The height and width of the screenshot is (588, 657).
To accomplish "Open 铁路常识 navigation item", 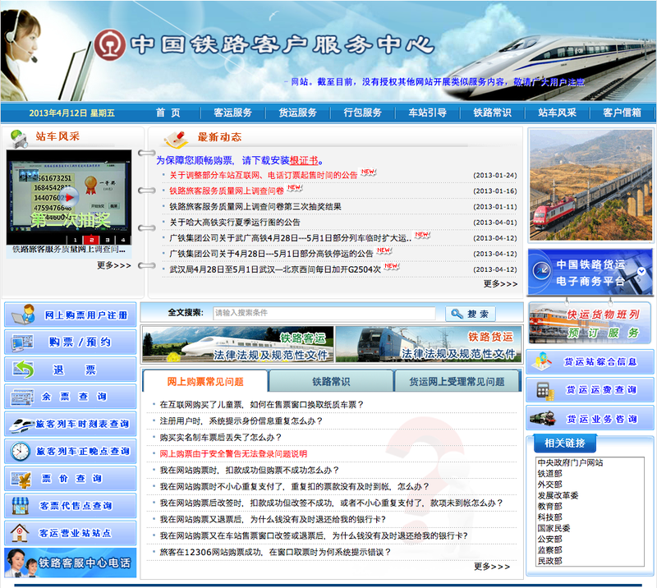I will pos(492,113).
